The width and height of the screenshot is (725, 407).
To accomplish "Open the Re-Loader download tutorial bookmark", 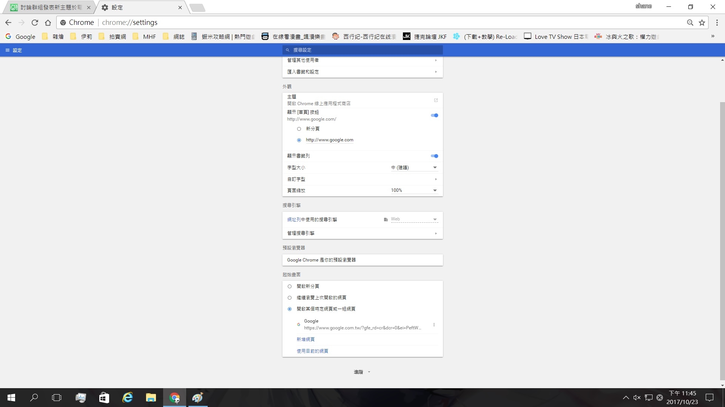I will click(485, 37).
